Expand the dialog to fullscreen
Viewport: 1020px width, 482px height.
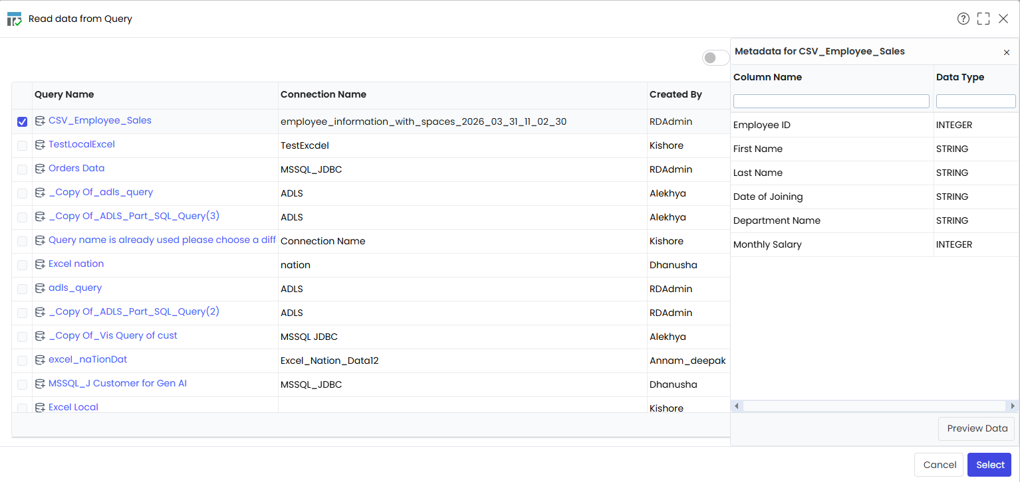(983, 19)
